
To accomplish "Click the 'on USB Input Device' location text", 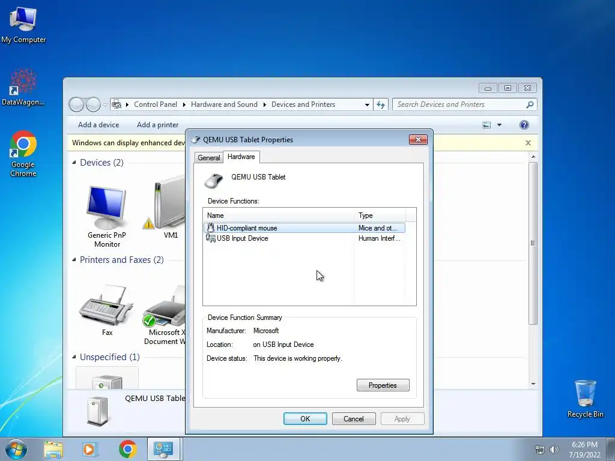I will tap(283, 345).
